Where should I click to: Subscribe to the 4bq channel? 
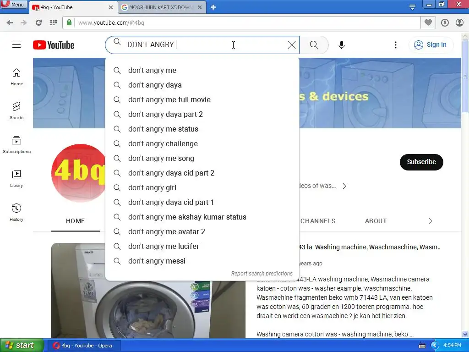[421, 162]
